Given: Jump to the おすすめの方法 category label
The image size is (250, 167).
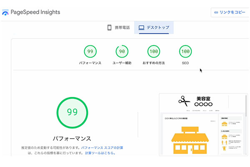Looking at the screenshot, I should point(154,63).
